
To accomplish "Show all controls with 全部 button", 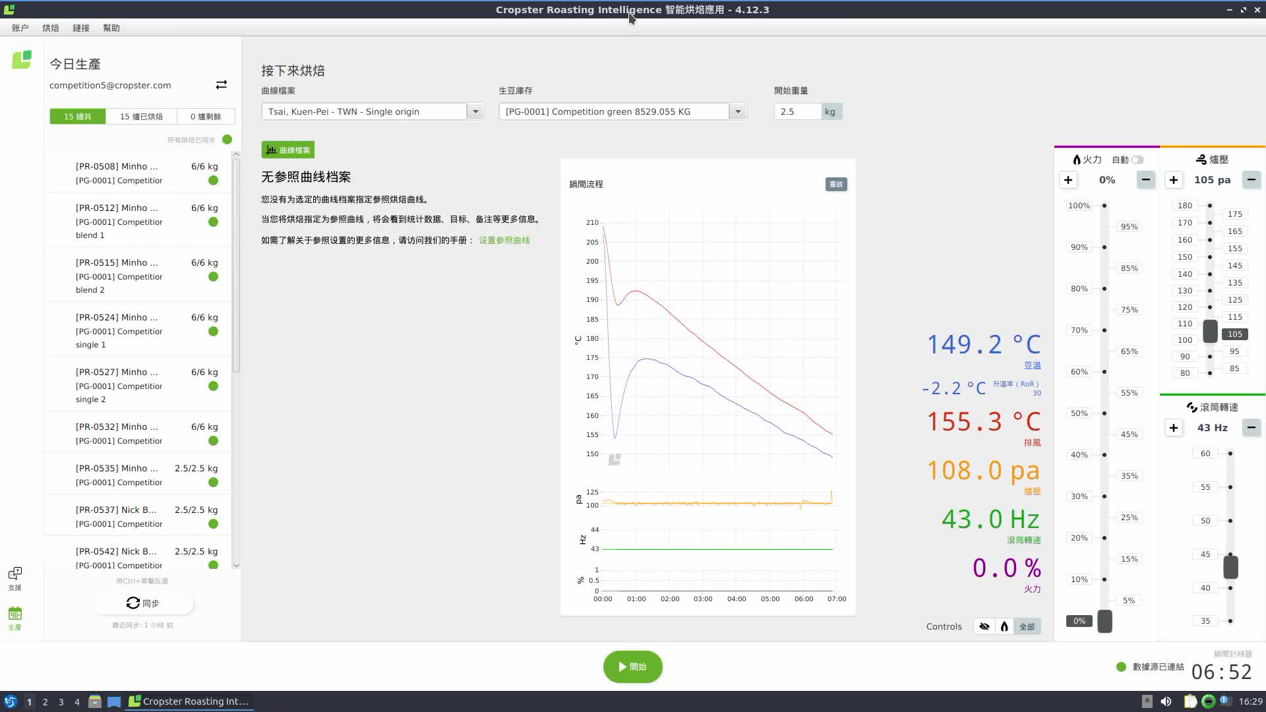I will 1027,626.
